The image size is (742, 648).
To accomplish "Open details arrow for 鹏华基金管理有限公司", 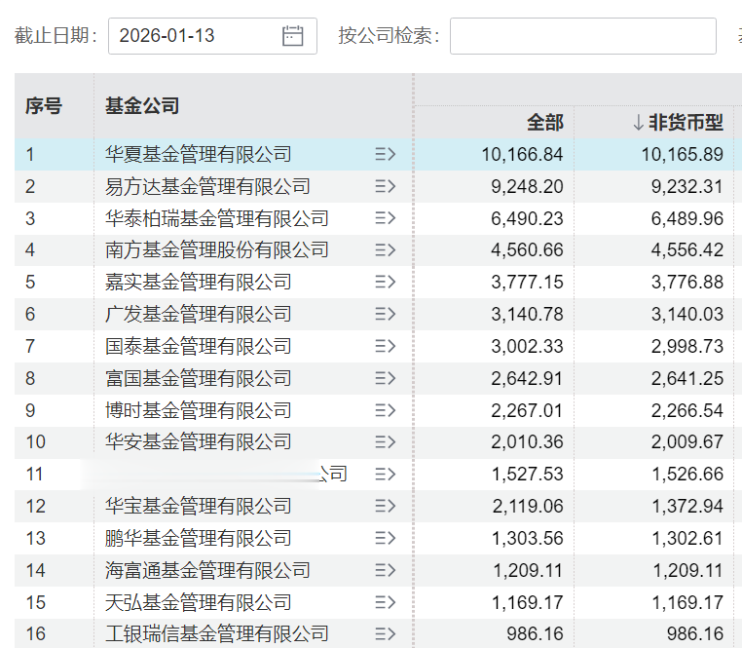I will (386, 538).
